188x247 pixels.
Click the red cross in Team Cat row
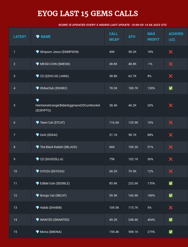click(171, 123)
